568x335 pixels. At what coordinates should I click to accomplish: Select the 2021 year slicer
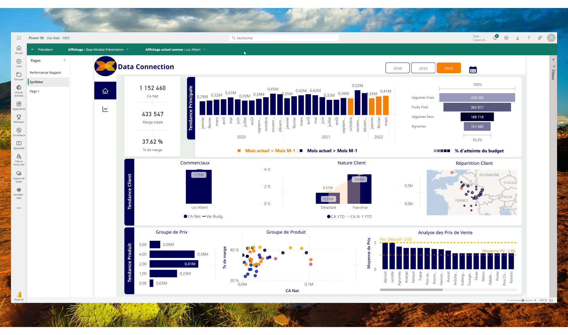(423, 68)
